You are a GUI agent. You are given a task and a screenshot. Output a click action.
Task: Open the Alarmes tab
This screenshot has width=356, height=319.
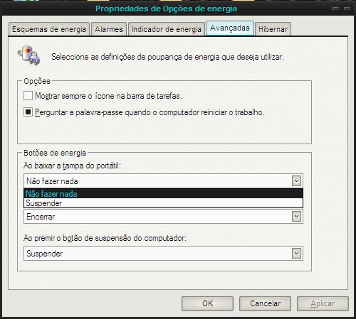[x=109, y=29]
